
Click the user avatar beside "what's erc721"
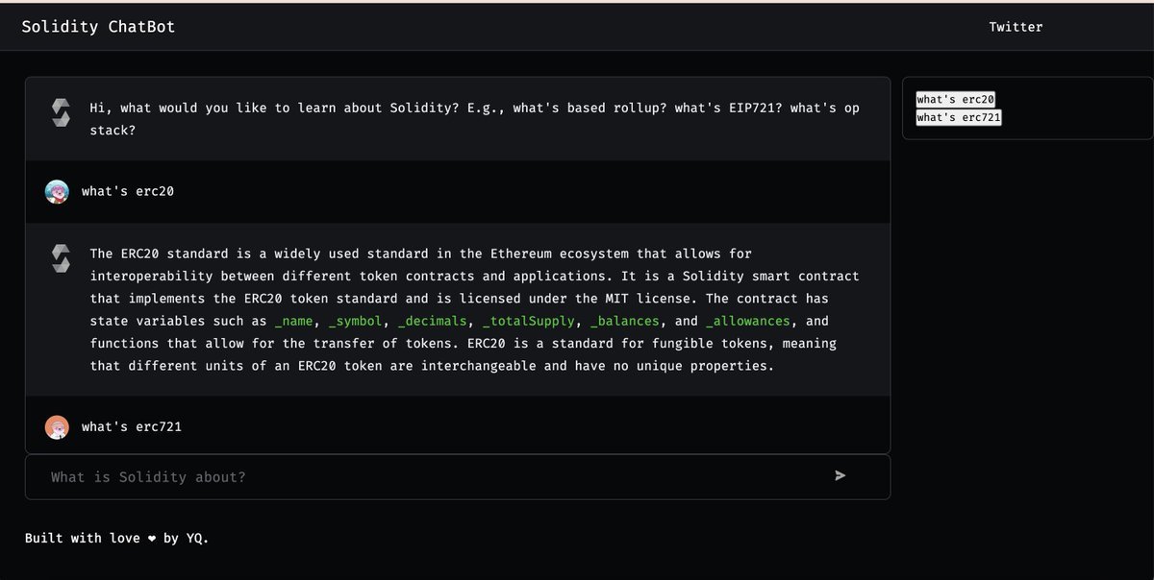(x=57, y=426)
